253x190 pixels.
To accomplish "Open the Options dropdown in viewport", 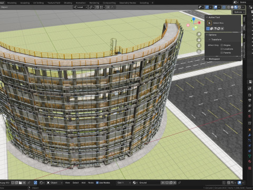I will (239, 12).
